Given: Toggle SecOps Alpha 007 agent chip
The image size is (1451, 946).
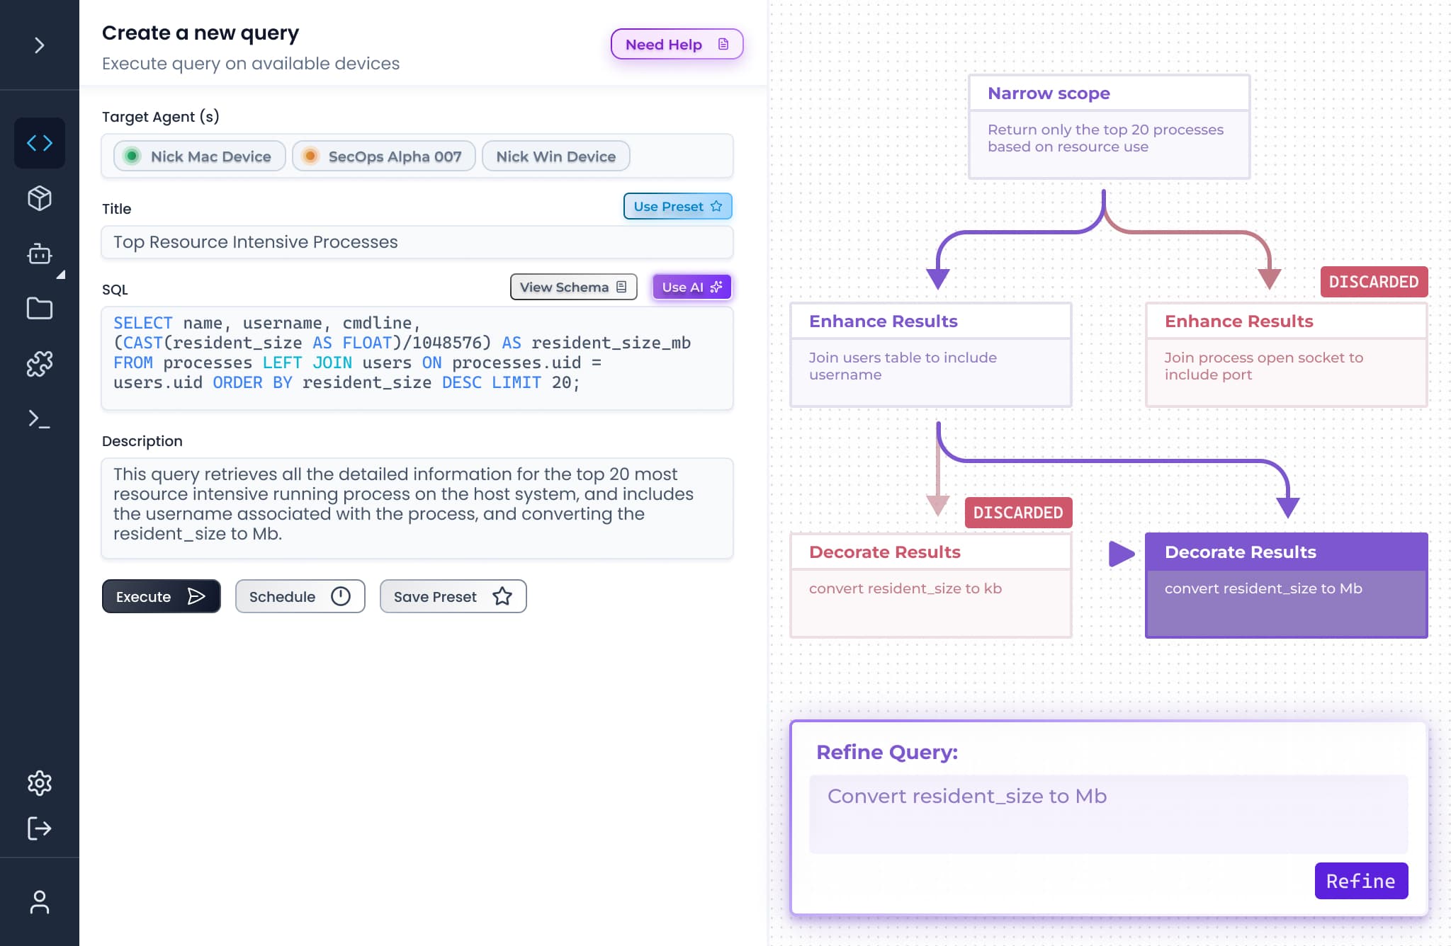Looking at the screenshot, I should click(x=383, y=156).
